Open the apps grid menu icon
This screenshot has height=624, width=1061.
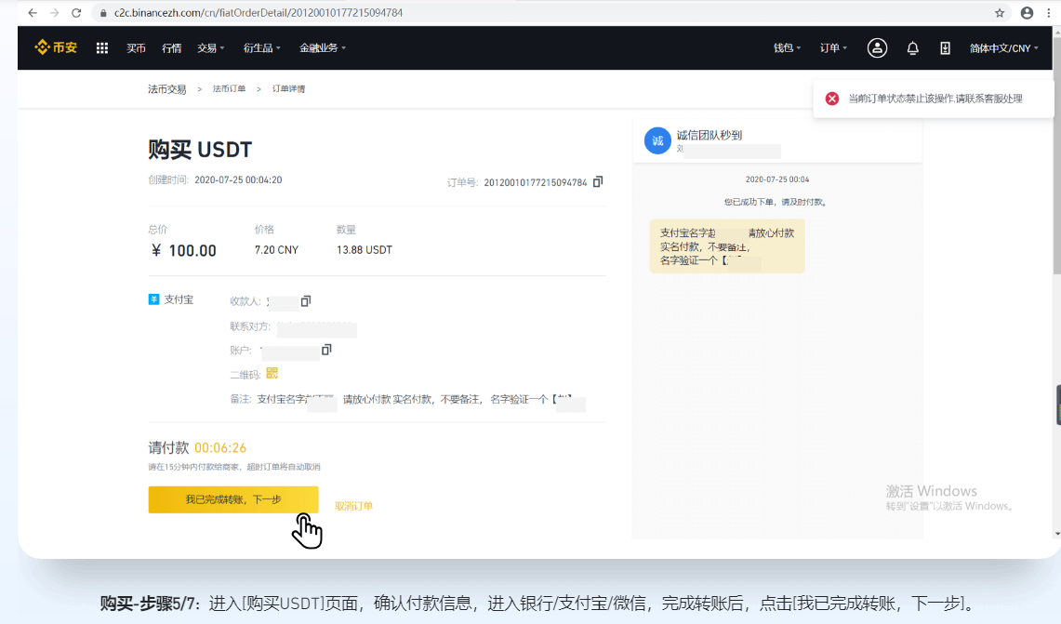coord(102,48)
